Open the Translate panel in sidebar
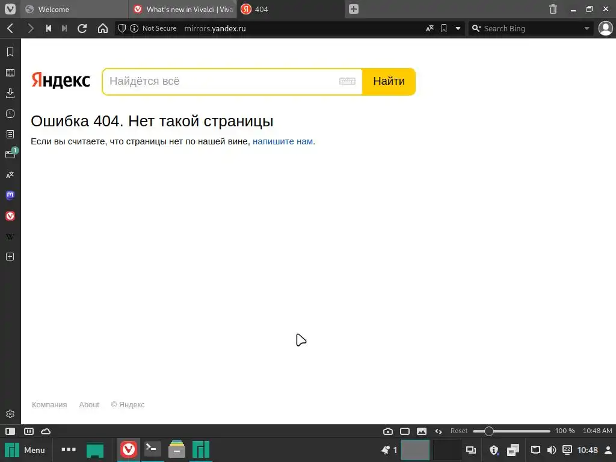 (x=10, y=175)
